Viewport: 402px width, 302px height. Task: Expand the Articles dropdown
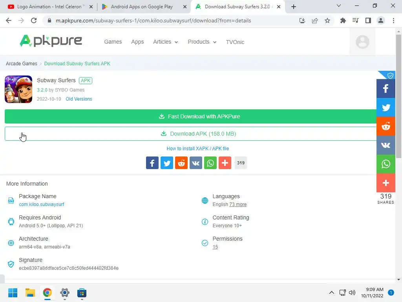[165, 42]
